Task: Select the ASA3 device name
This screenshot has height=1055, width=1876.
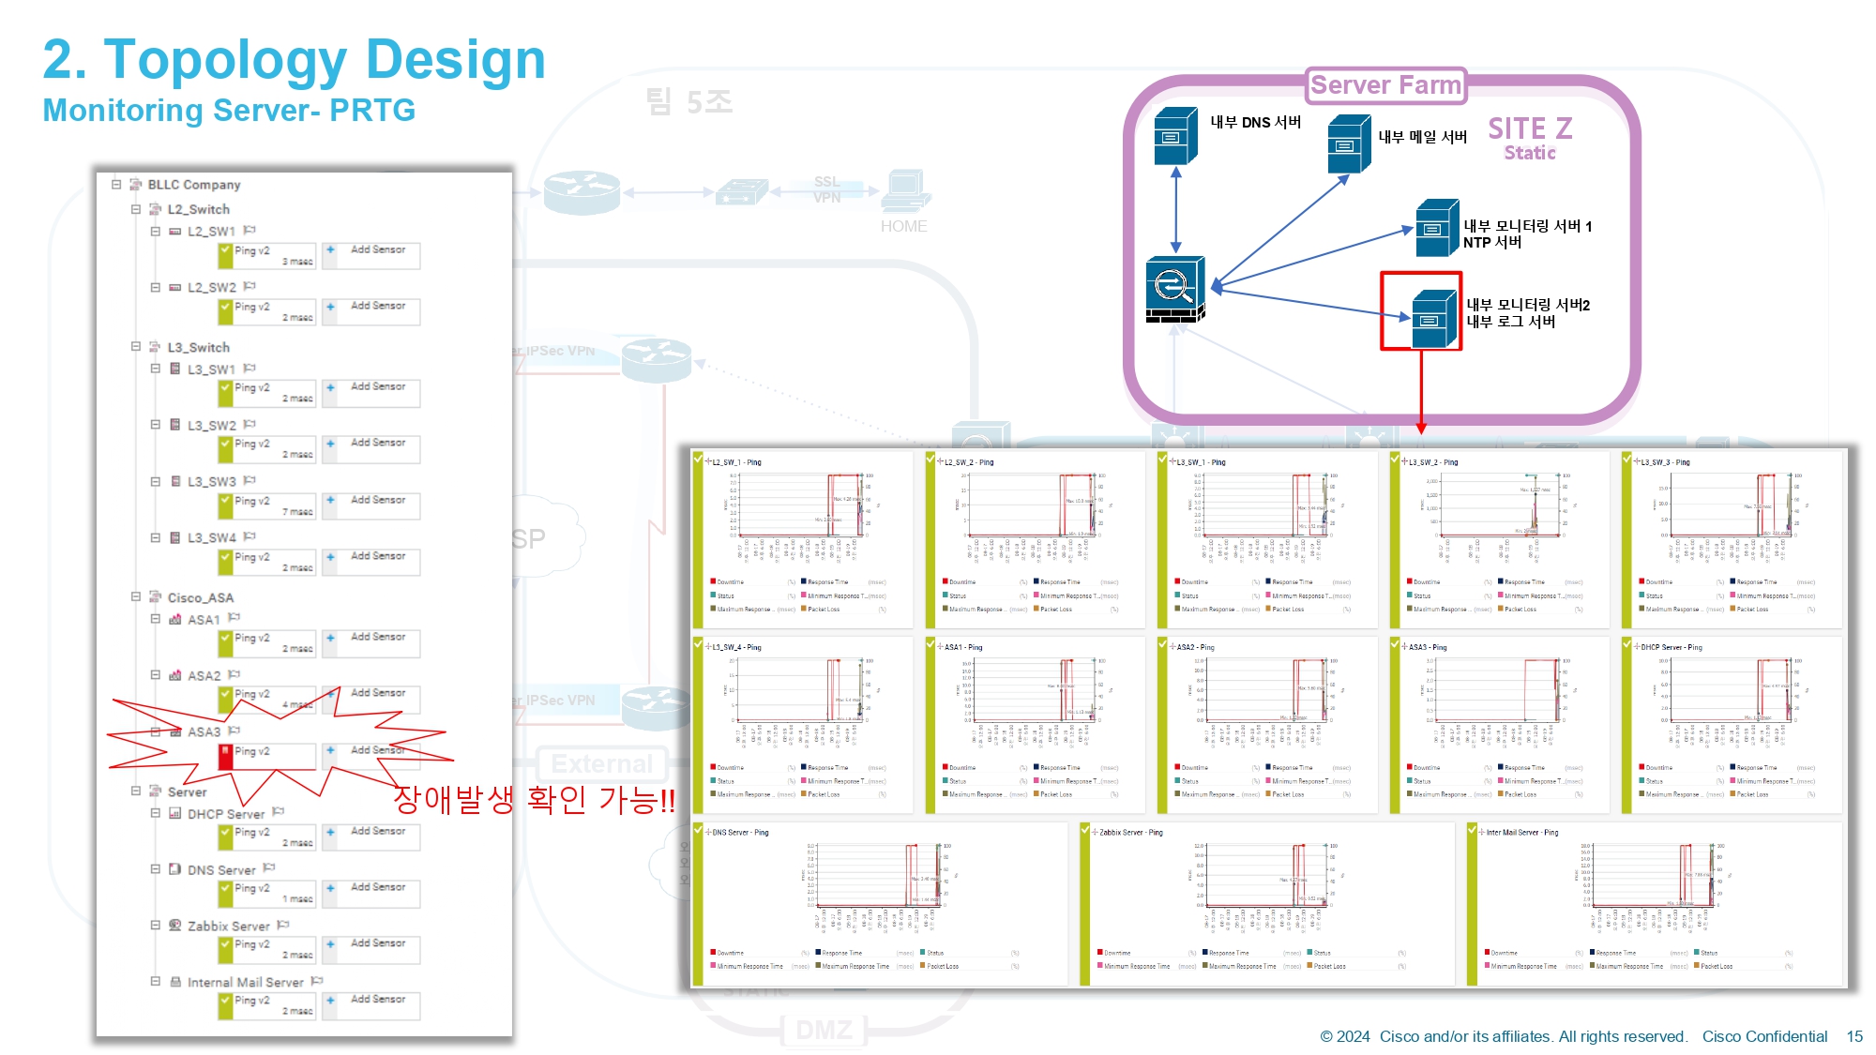Action: click(204, 731)
